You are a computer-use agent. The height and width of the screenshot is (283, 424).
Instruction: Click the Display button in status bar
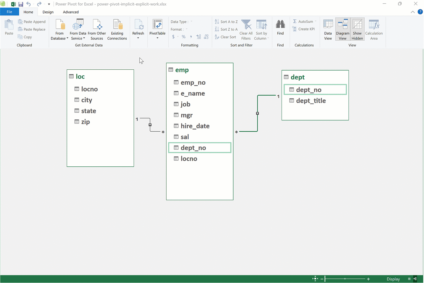[393, 279]
